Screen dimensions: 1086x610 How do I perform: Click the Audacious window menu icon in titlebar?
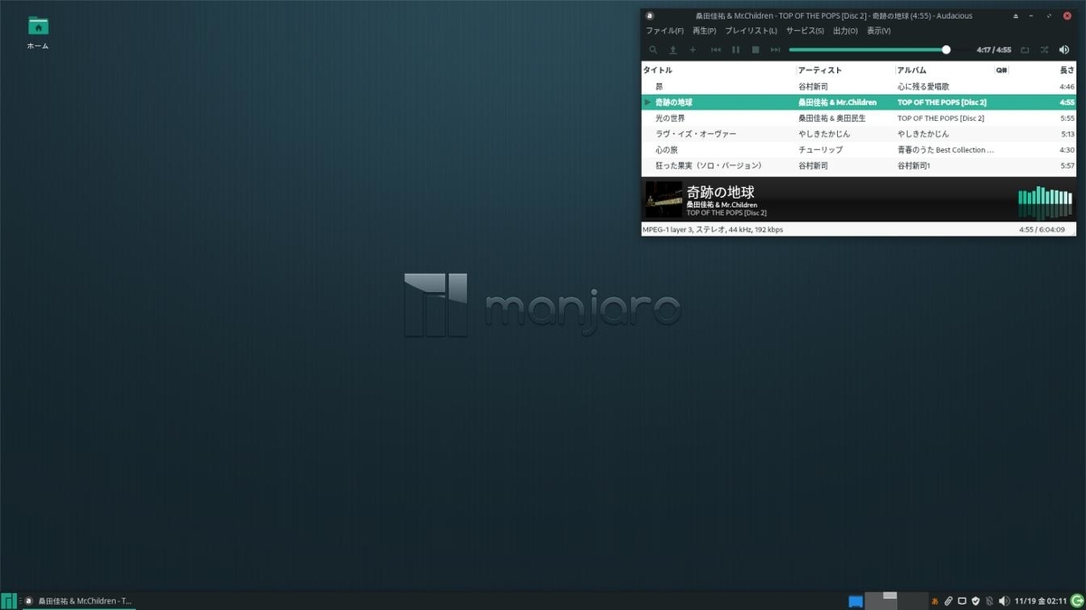[x=650, y=15]
